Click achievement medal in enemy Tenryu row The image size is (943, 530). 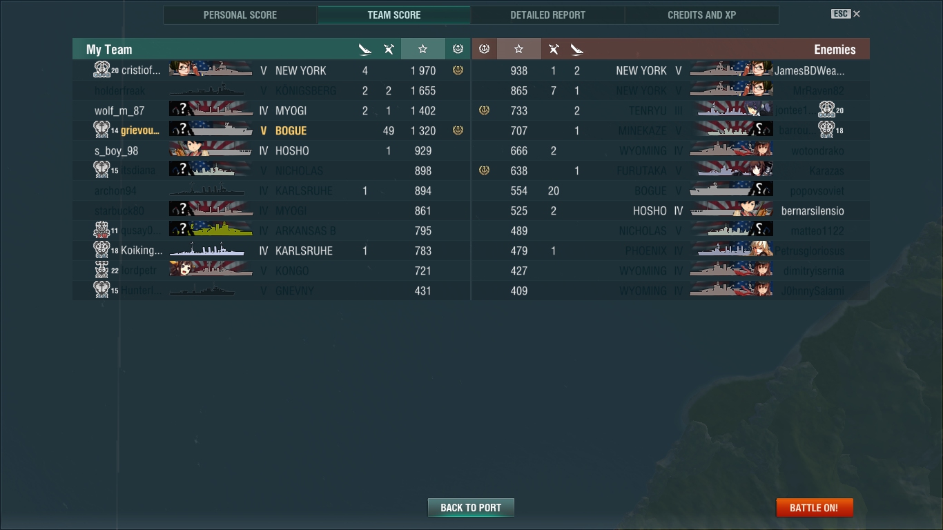(484, 110)
